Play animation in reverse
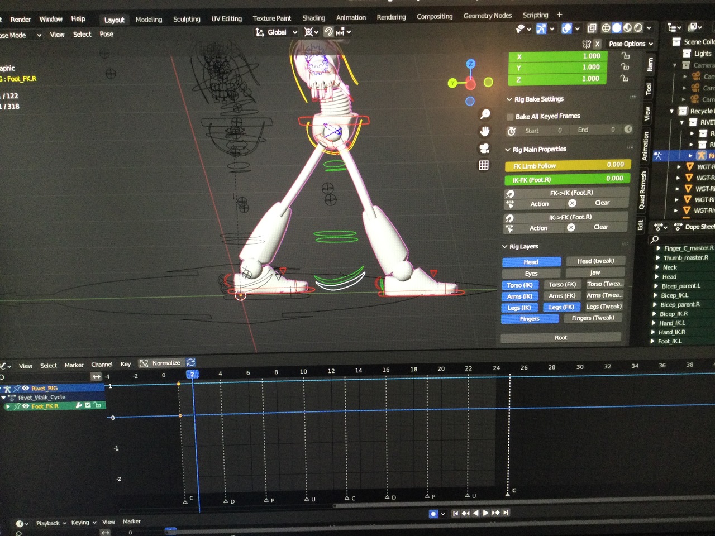Viewport: 715px width, 536px height. [475, 513]
